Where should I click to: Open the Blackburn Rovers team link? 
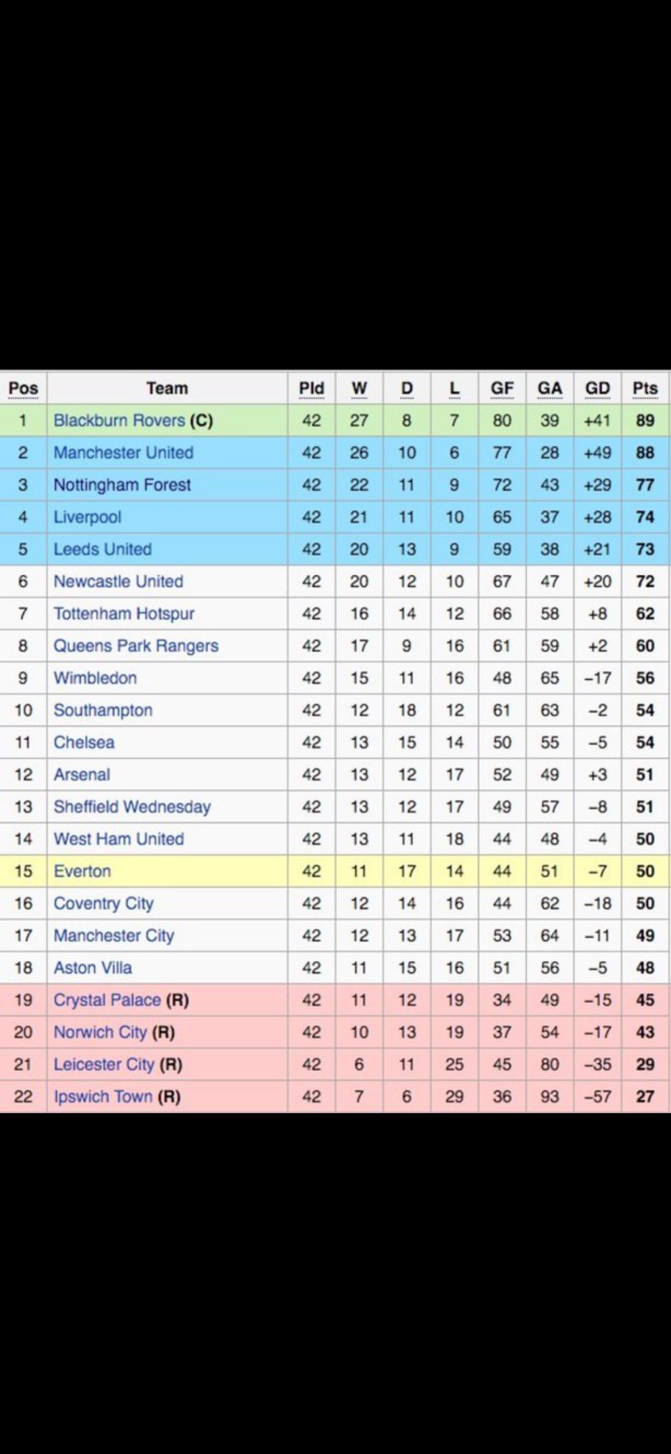click(x=119, y=420)
